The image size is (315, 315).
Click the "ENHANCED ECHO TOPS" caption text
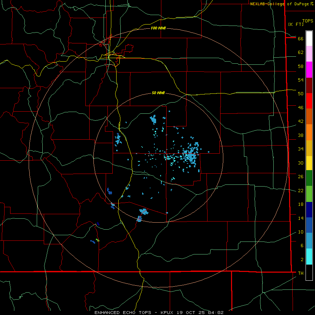coord(123,313)
